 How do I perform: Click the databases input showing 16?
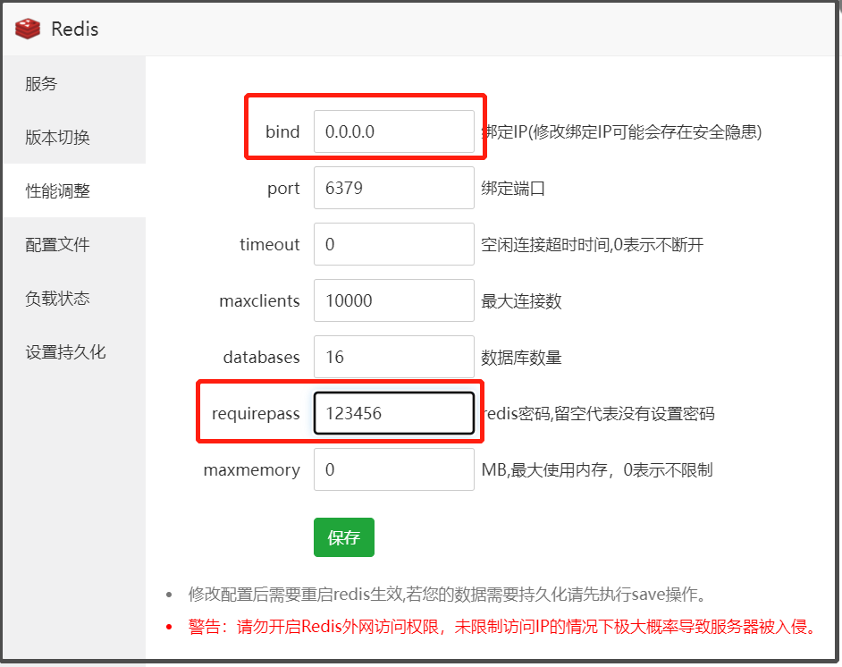[393, 357]
